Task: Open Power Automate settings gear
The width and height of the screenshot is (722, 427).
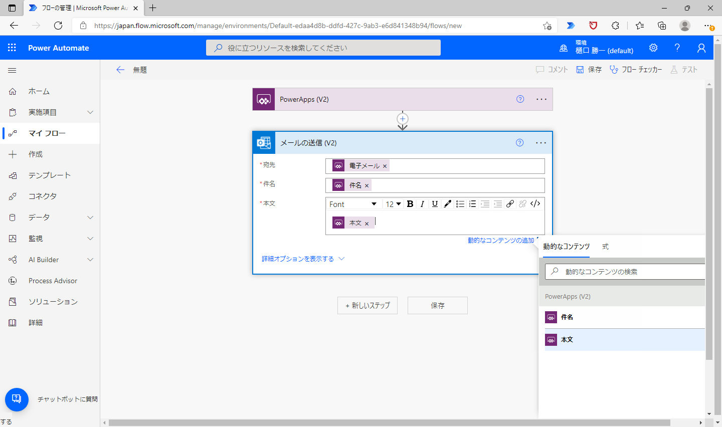Action: [653, 48]
